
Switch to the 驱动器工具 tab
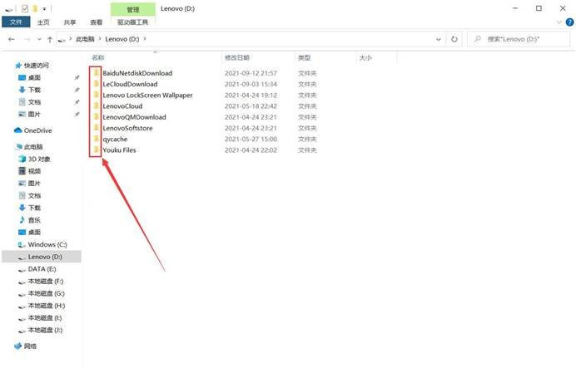pyautogui.click(x=133, y=22)
